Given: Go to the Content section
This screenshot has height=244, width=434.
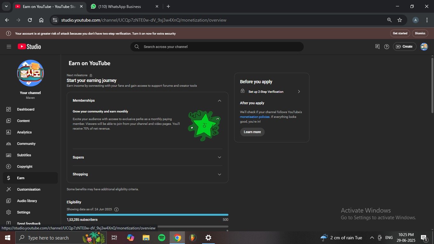Looking at the screenshot, I should [23, 121].
